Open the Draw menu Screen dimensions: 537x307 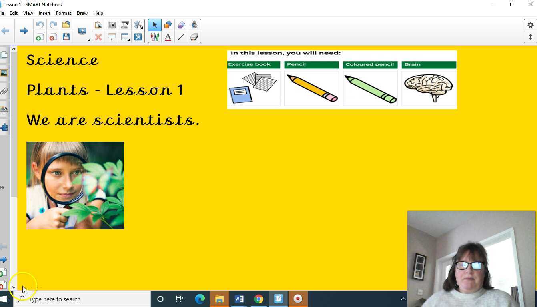point(82,13)
